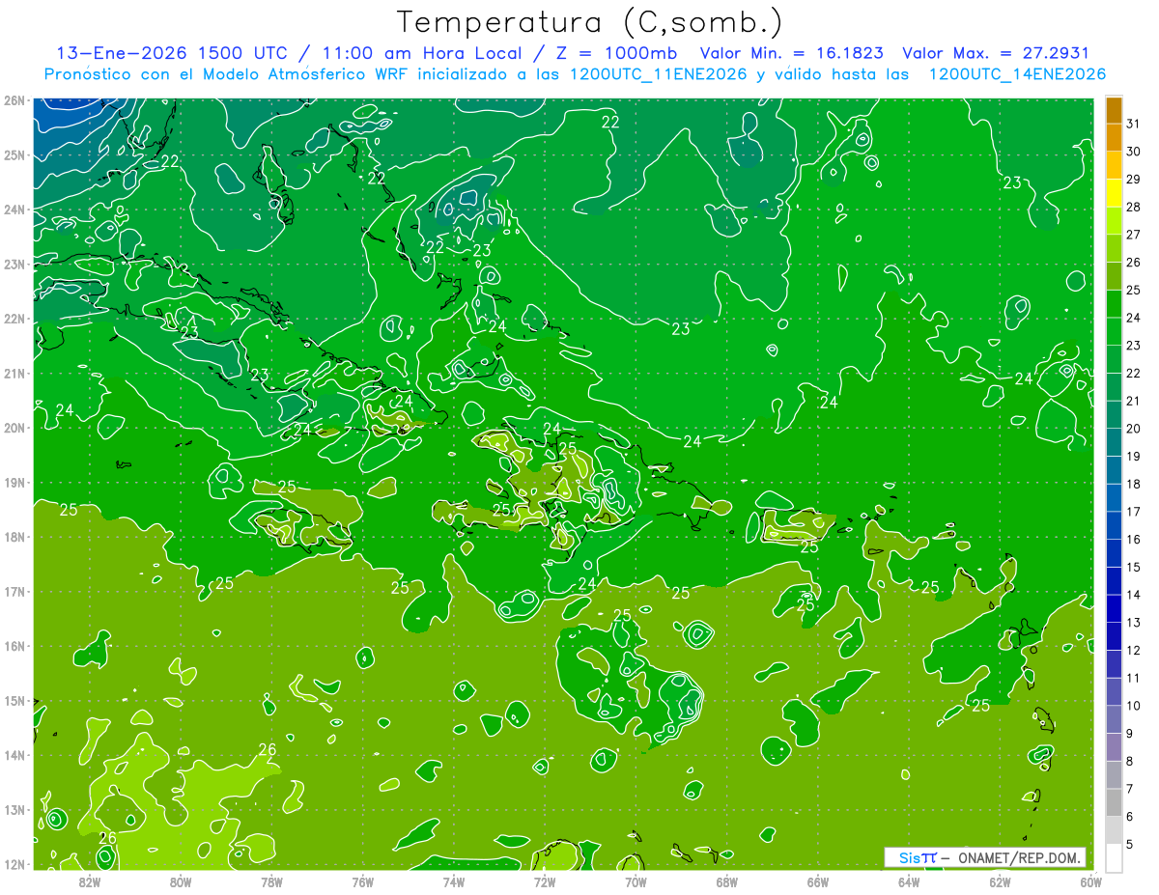The image size is (1159, 895).
Task: Click the legend label 27
Action: coord(1134,235)
